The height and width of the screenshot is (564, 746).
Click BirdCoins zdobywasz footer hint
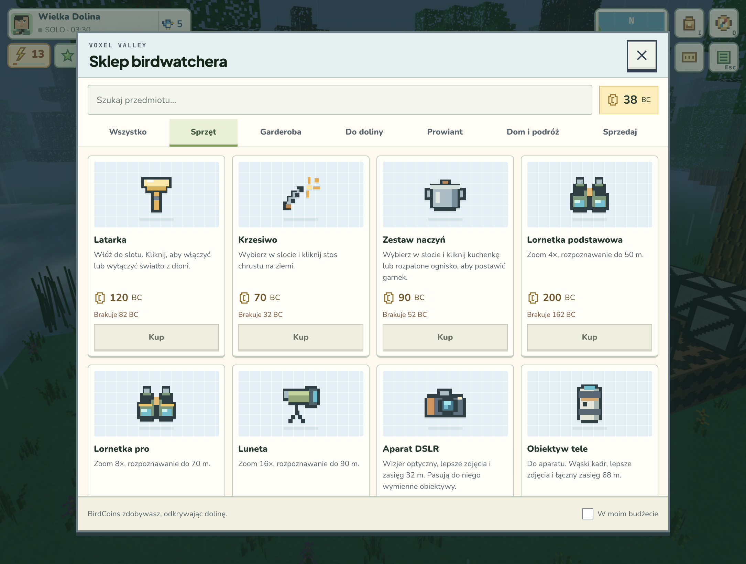(157, 514)
